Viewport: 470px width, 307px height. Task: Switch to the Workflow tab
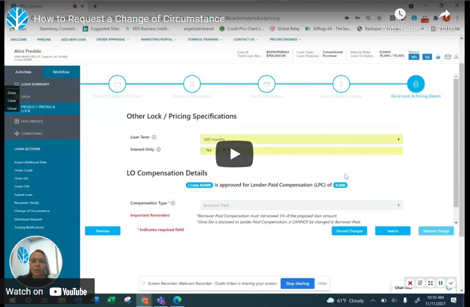[x=61, y=72]
